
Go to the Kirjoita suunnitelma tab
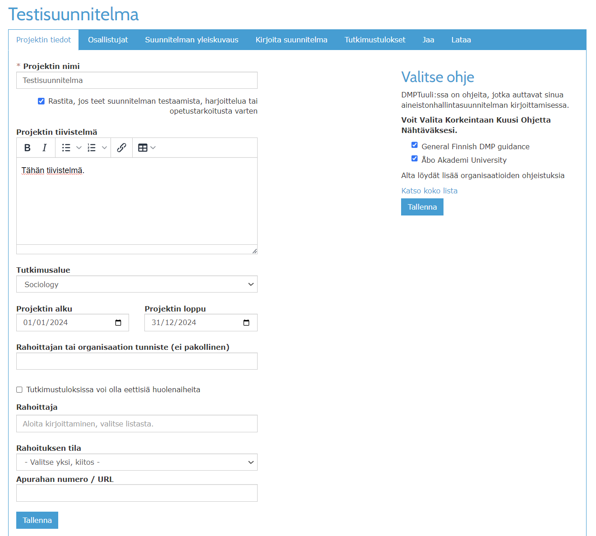(x=291, y=40)
